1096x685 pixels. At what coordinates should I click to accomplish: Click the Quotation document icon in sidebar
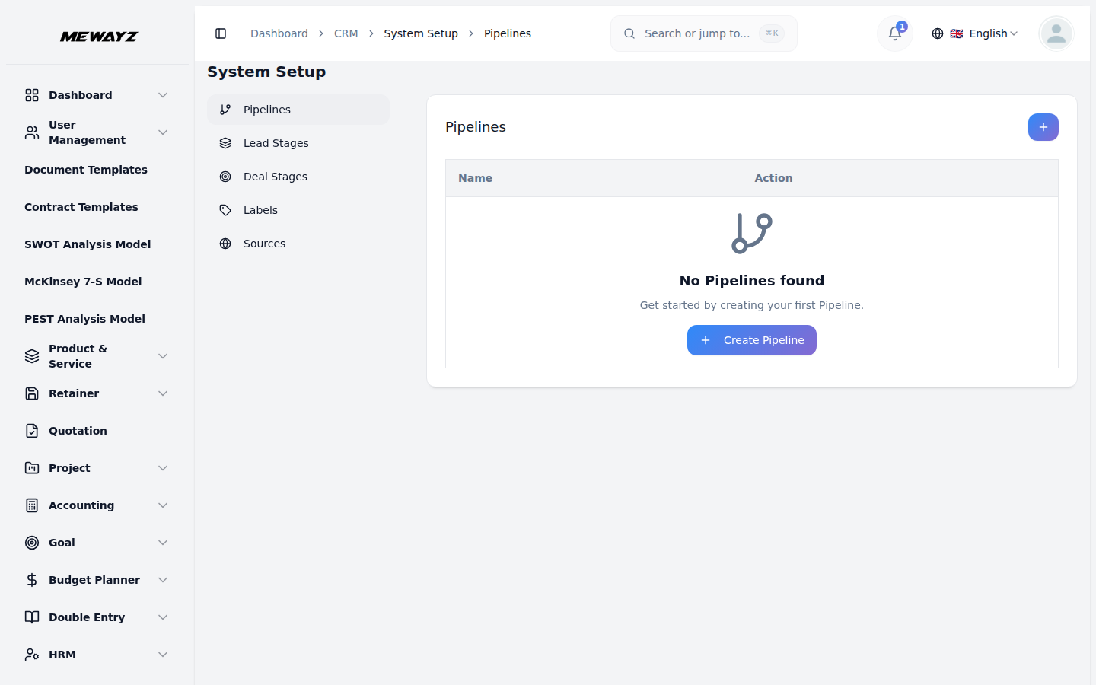tap(31, 430)
